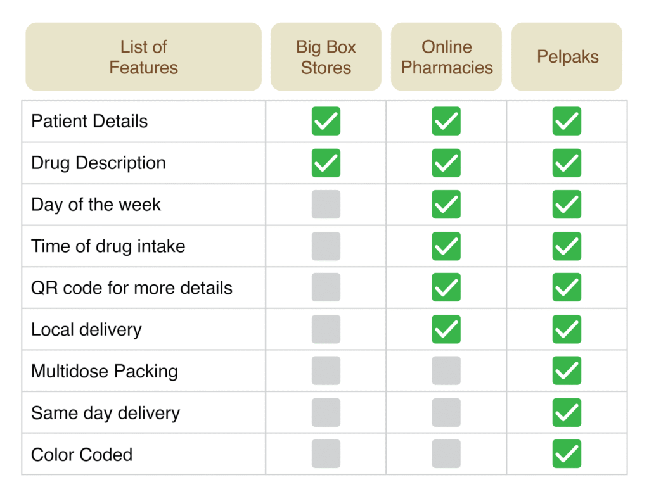Image resolution: width=649 pixels, height=499 pixels.
Task: Click Pelpaks Same day delivery checkmark
Action: tap(567, 412)
